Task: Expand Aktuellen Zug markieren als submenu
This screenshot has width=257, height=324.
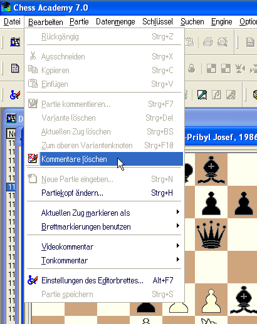Action: tap(105, 213)
